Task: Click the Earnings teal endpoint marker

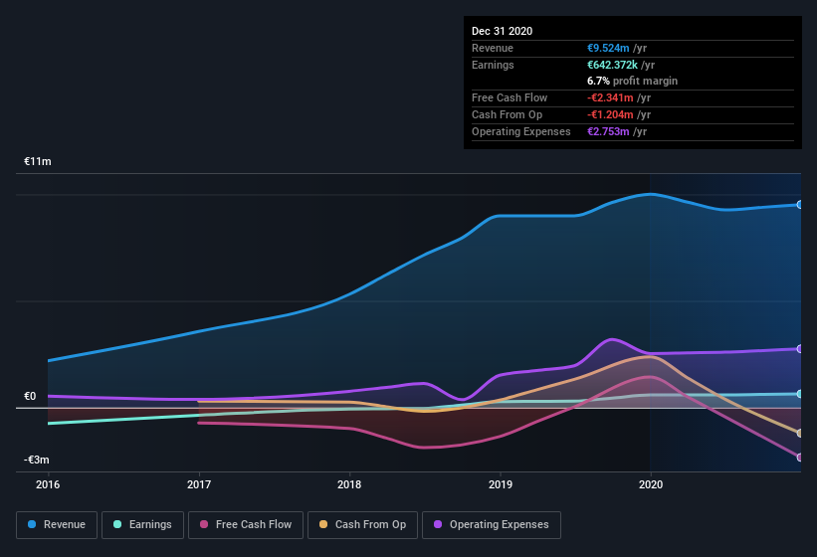Action: point(800,394)
